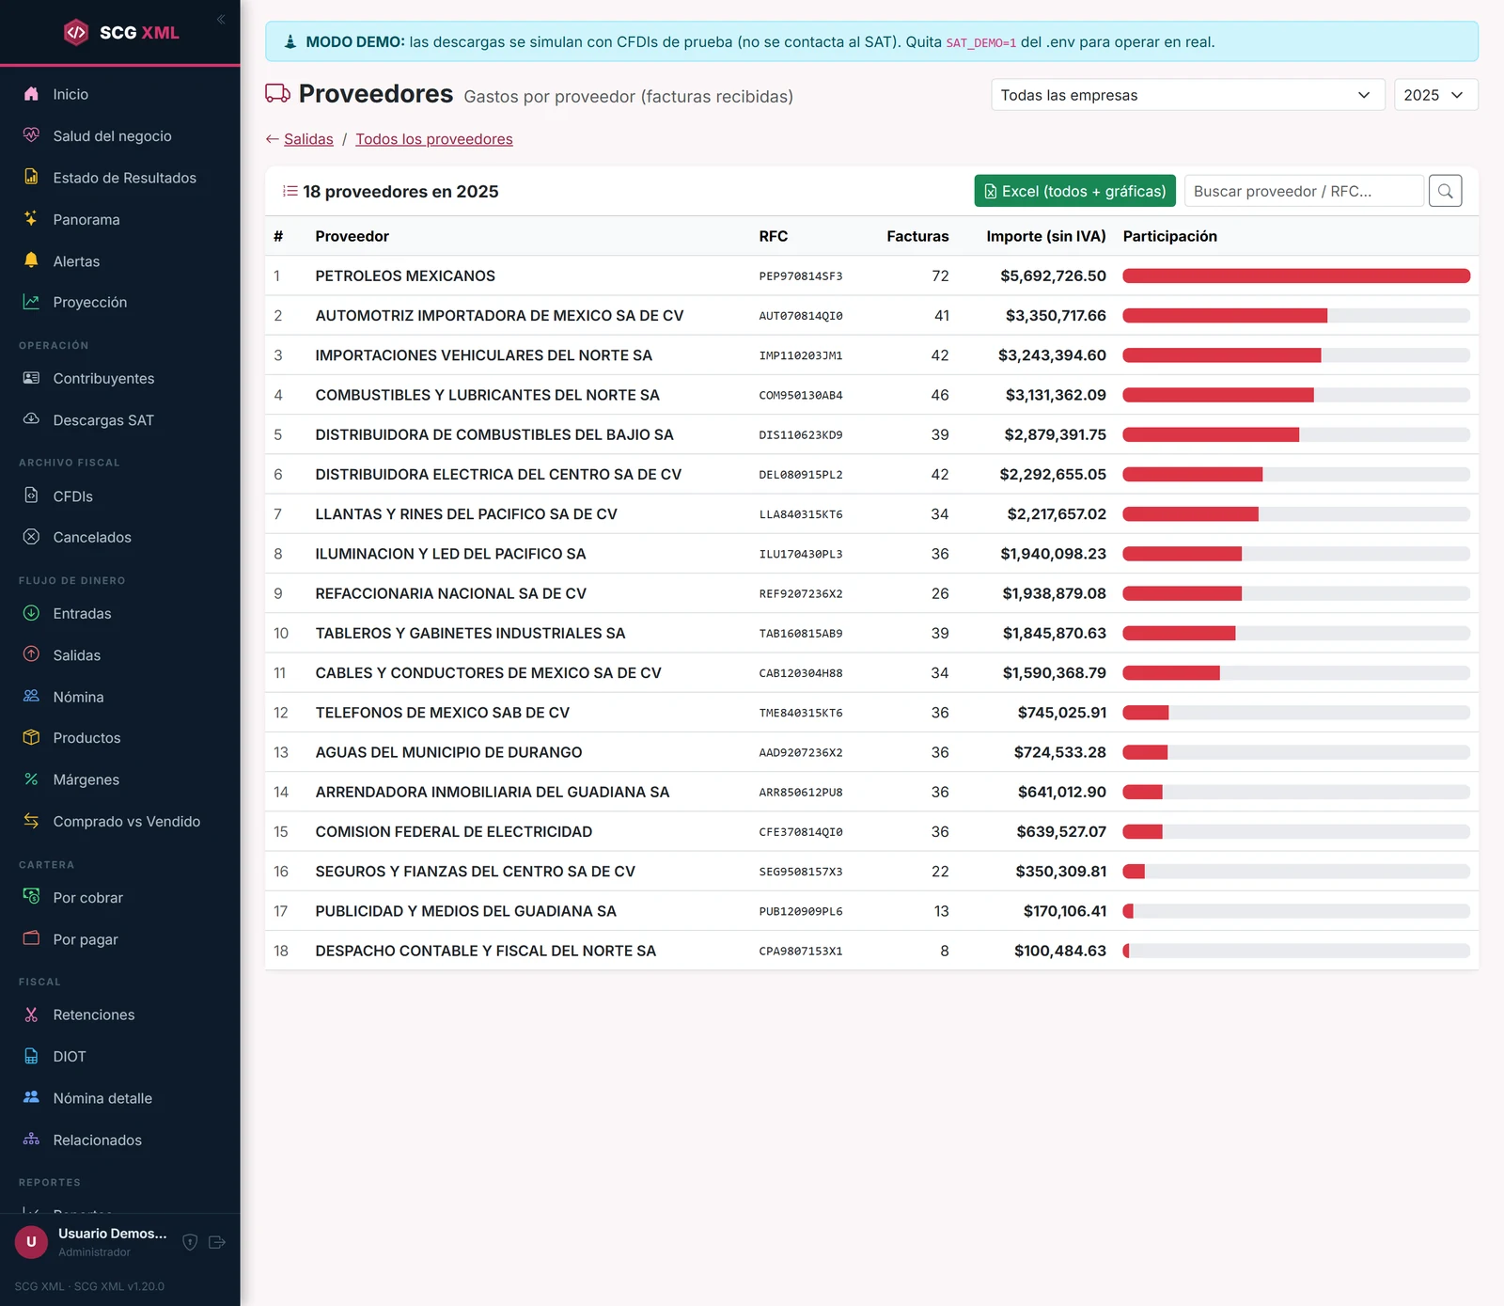Click the logout icon beside the user name
Viewport: 1504px width, 1306px height.
click(x=217, y=1242)
